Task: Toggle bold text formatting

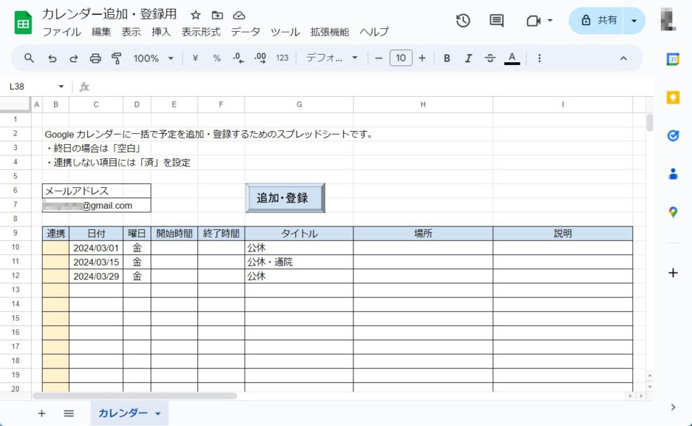Action: tap(447, 58)
